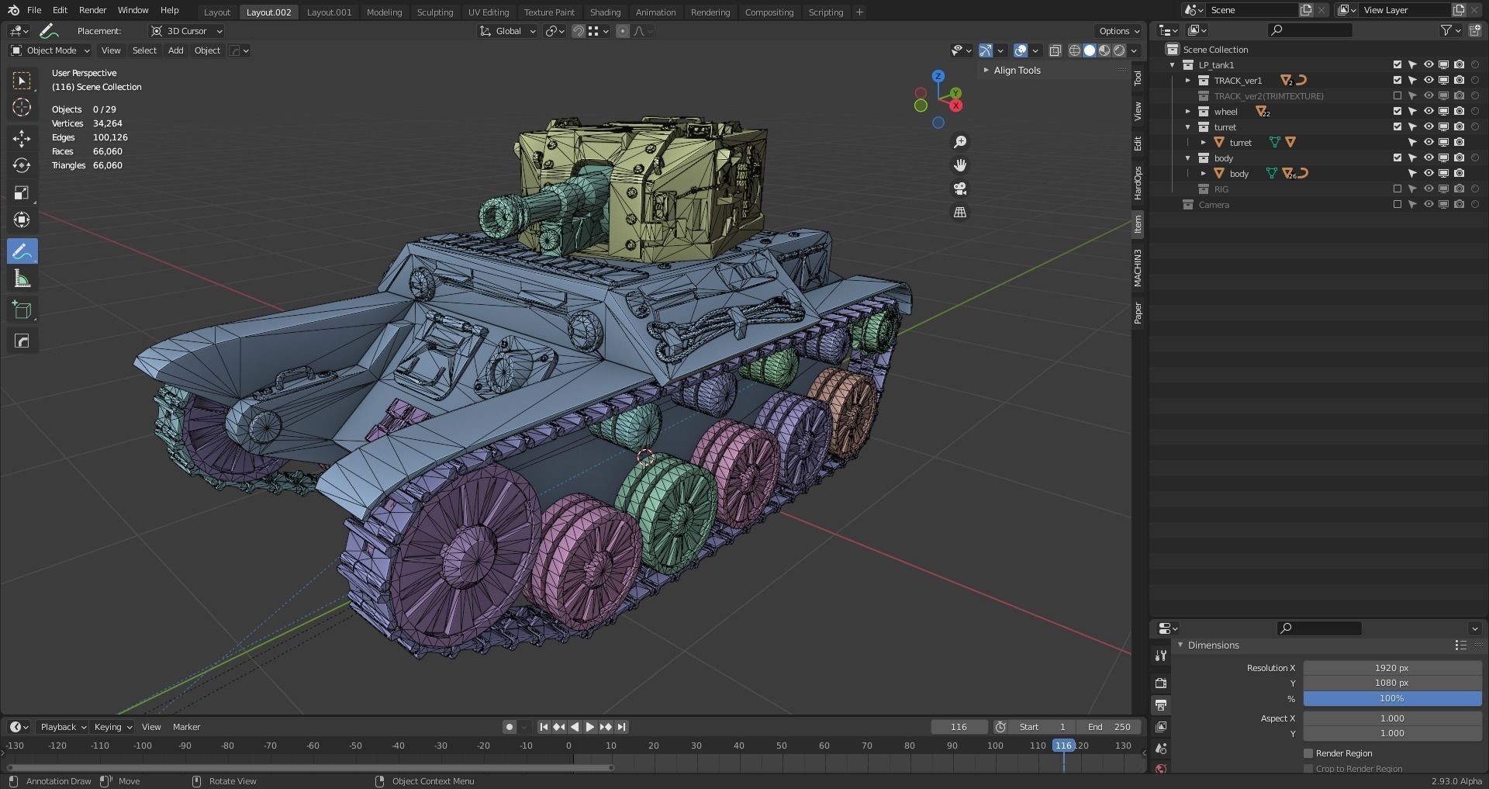Click the Aspect X value field

click(x=1392, y=718)
